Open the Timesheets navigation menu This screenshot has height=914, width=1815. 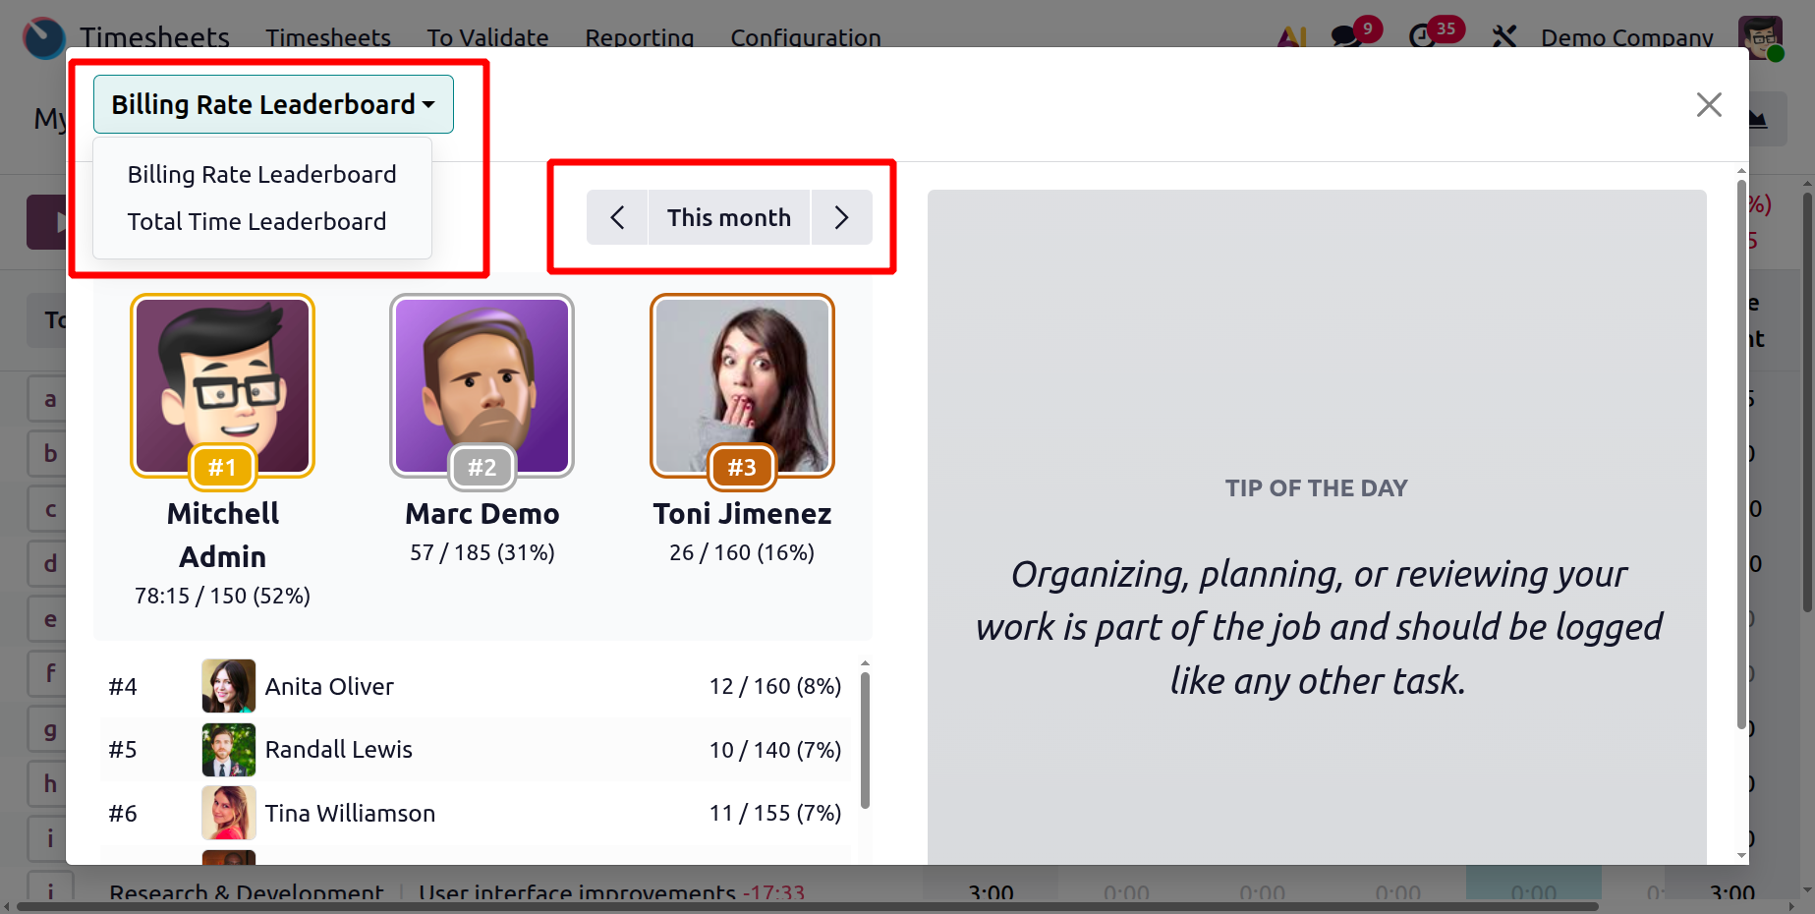coord(328,37)
